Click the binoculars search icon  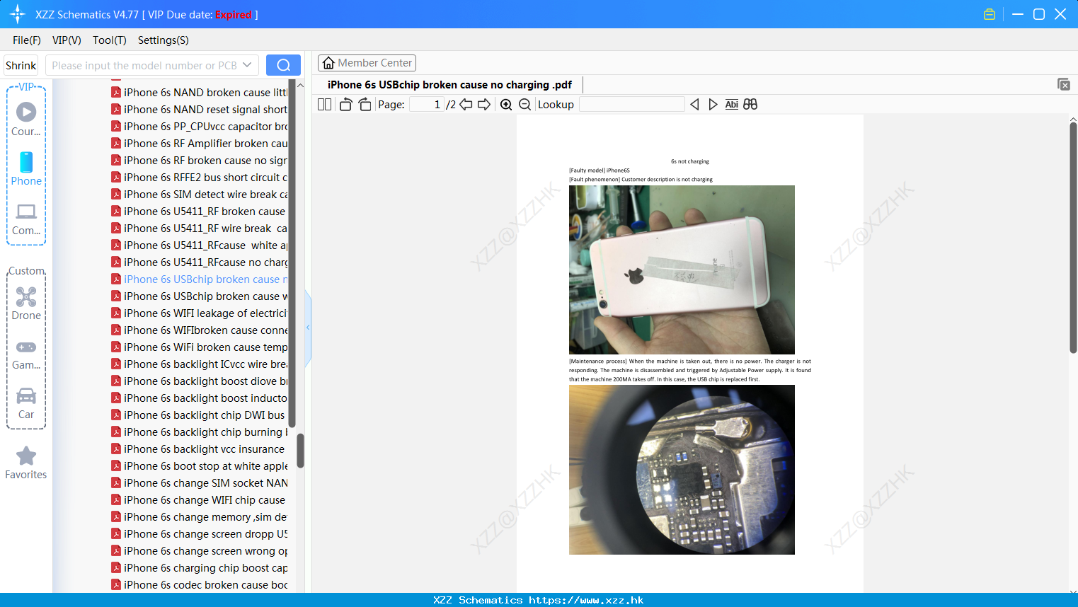[750, 105]
